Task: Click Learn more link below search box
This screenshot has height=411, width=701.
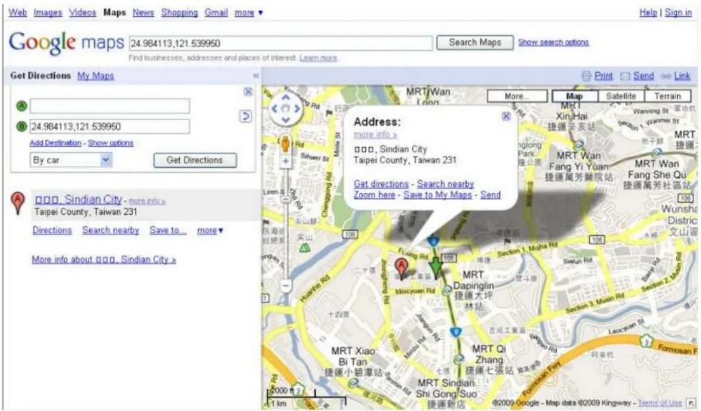Action: (318, 58)
